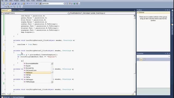Click the last icon before the text editor toolbar overflow

(20, 7)
